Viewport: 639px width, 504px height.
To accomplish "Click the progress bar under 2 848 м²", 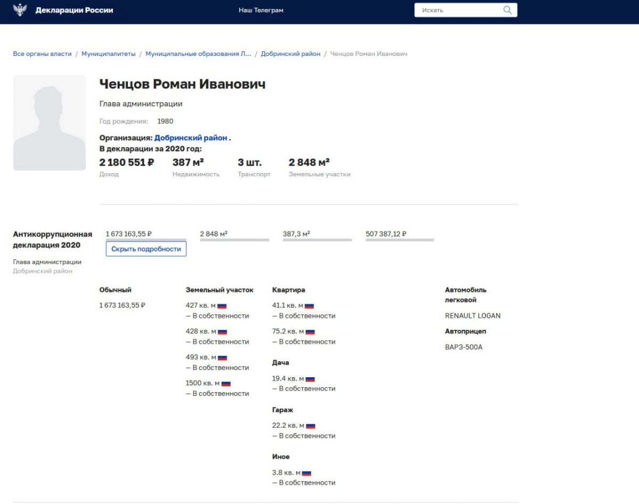I will 234,240.
